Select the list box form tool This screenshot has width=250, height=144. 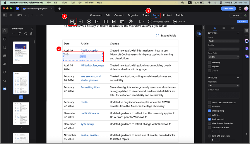pos(106,22)
